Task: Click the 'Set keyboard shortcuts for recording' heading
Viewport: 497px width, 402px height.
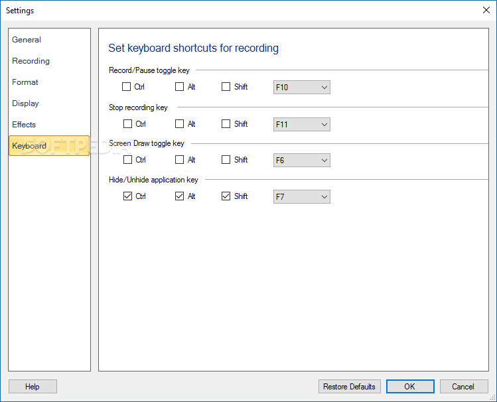Action: [x=193, y=48]
